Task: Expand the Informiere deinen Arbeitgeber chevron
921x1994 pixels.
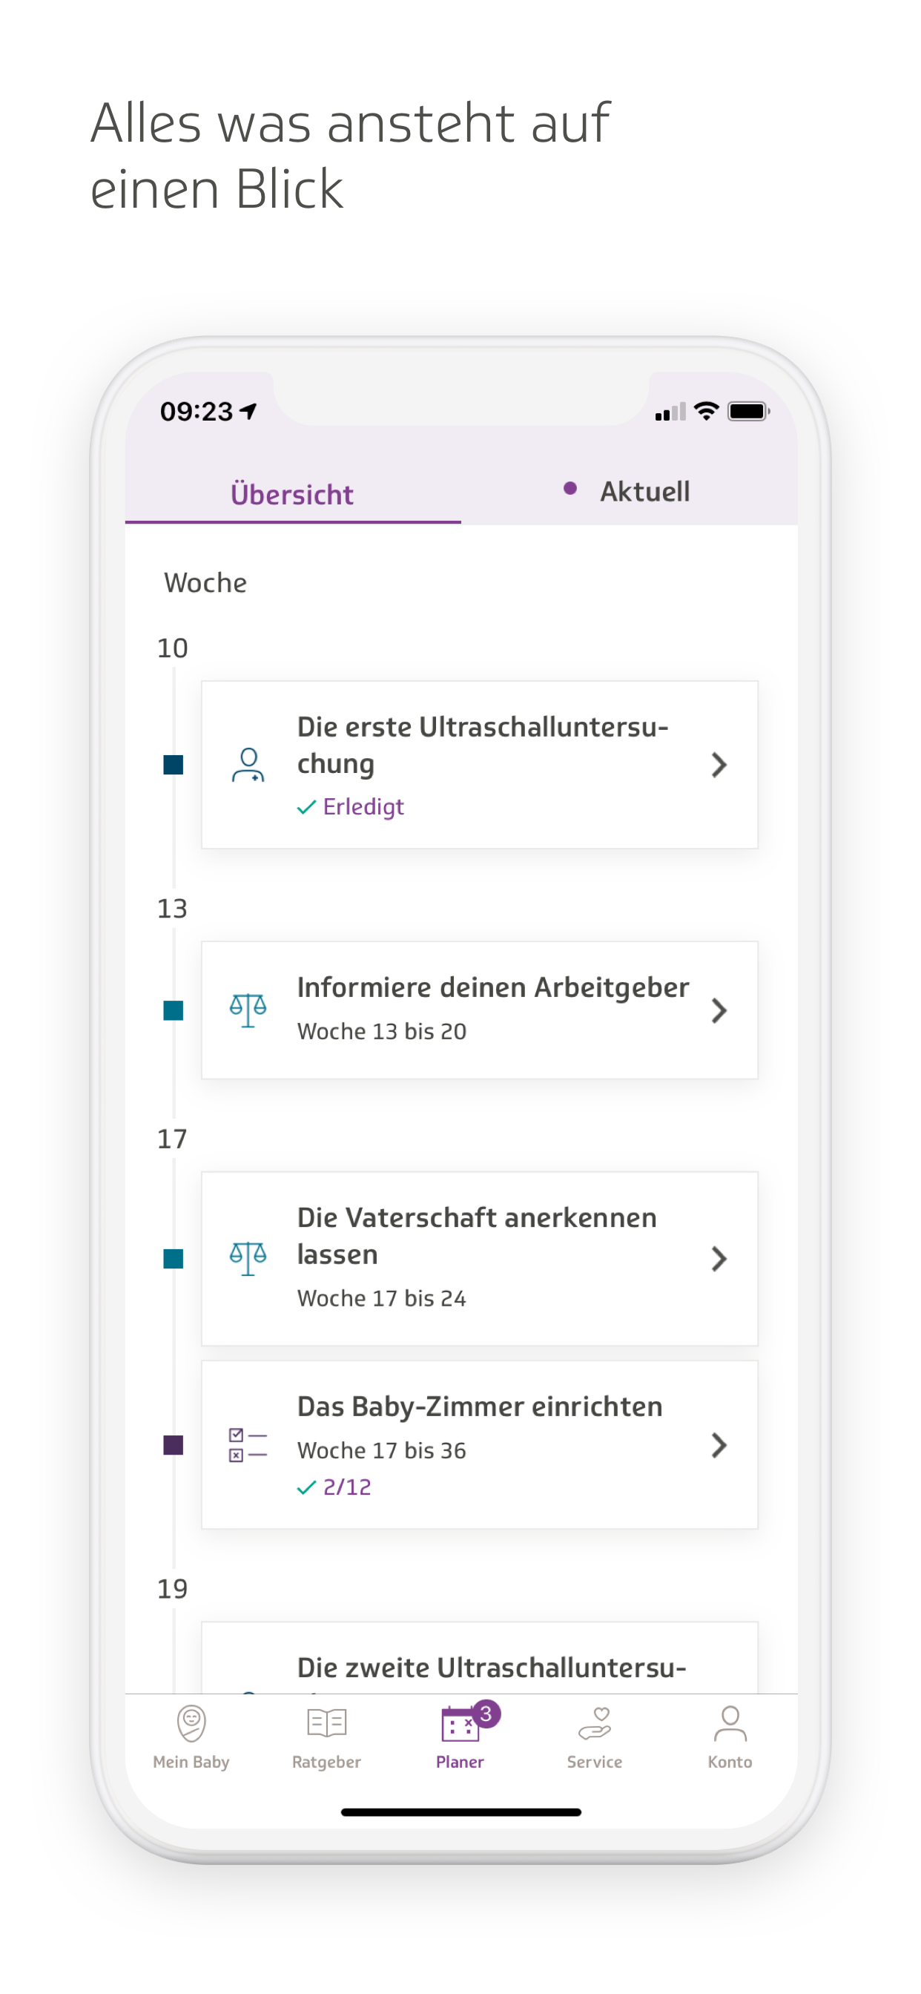Action: pos(719,1010)
